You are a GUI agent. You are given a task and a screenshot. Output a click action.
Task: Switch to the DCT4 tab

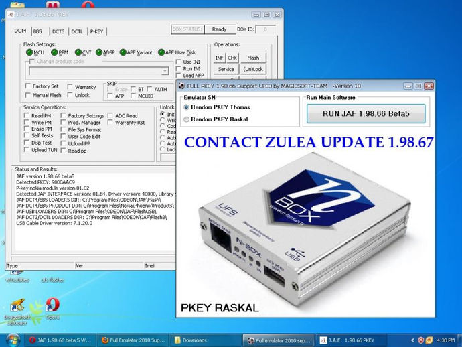click(x=20, y=31)
